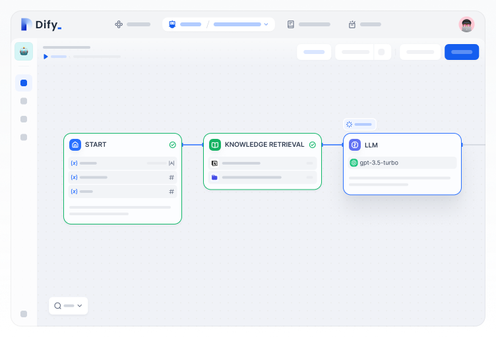Open the Explore tab in top navigation

pos(132,24)
